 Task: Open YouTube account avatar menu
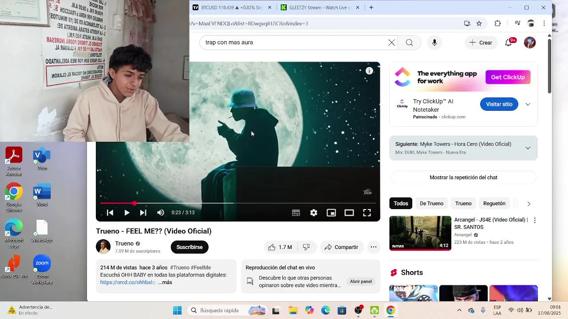[530, 43]
